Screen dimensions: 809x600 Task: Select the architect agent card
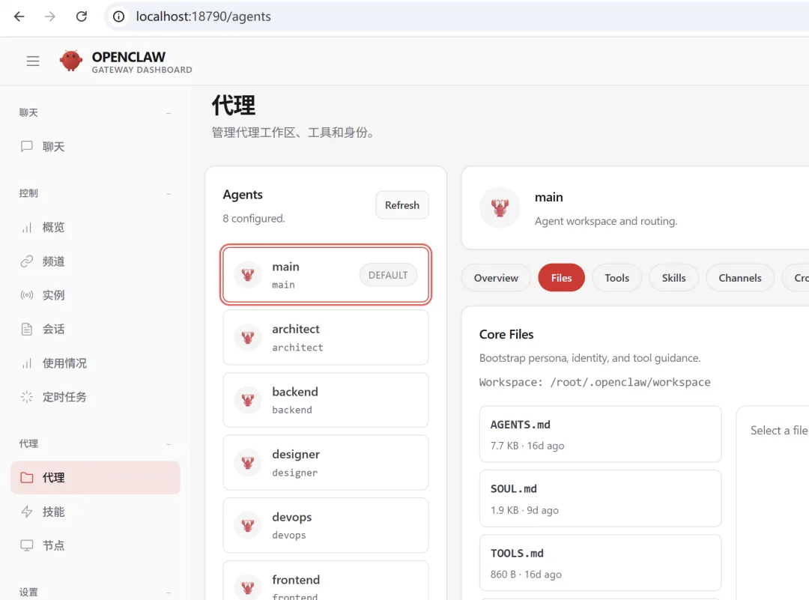point(326,337)
